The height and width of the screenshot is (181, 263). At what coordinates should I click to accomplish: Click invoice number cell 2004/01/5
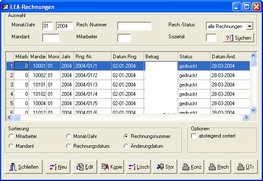coord(93,103)
